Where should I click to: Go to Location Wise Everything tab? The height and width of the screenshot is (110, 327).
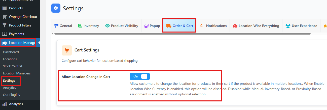tap(256, 26)
